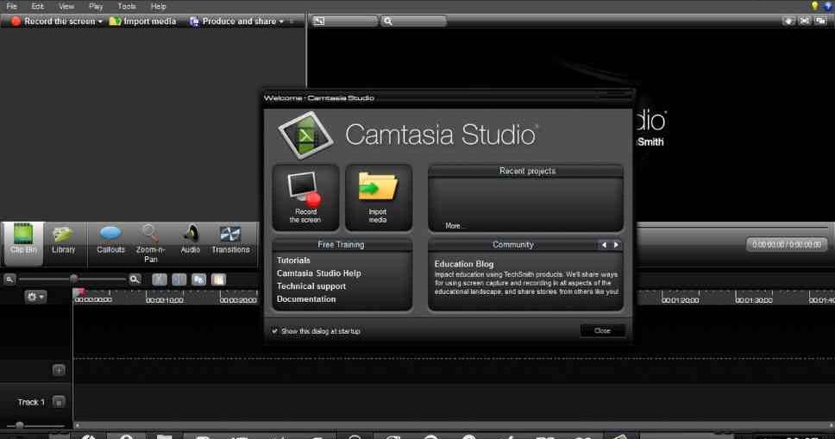Click the 0:00:00:00 / 0:00:00:00 time display
This screenshot has height=439, width=835.
[x=787, y=245]
